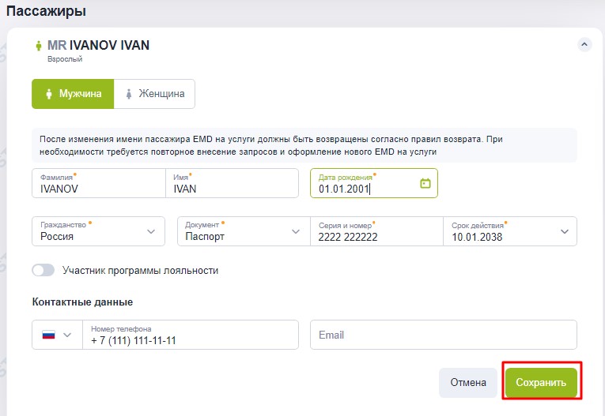Enable the loyalty program participant toggle

click(x=43, y=271)
